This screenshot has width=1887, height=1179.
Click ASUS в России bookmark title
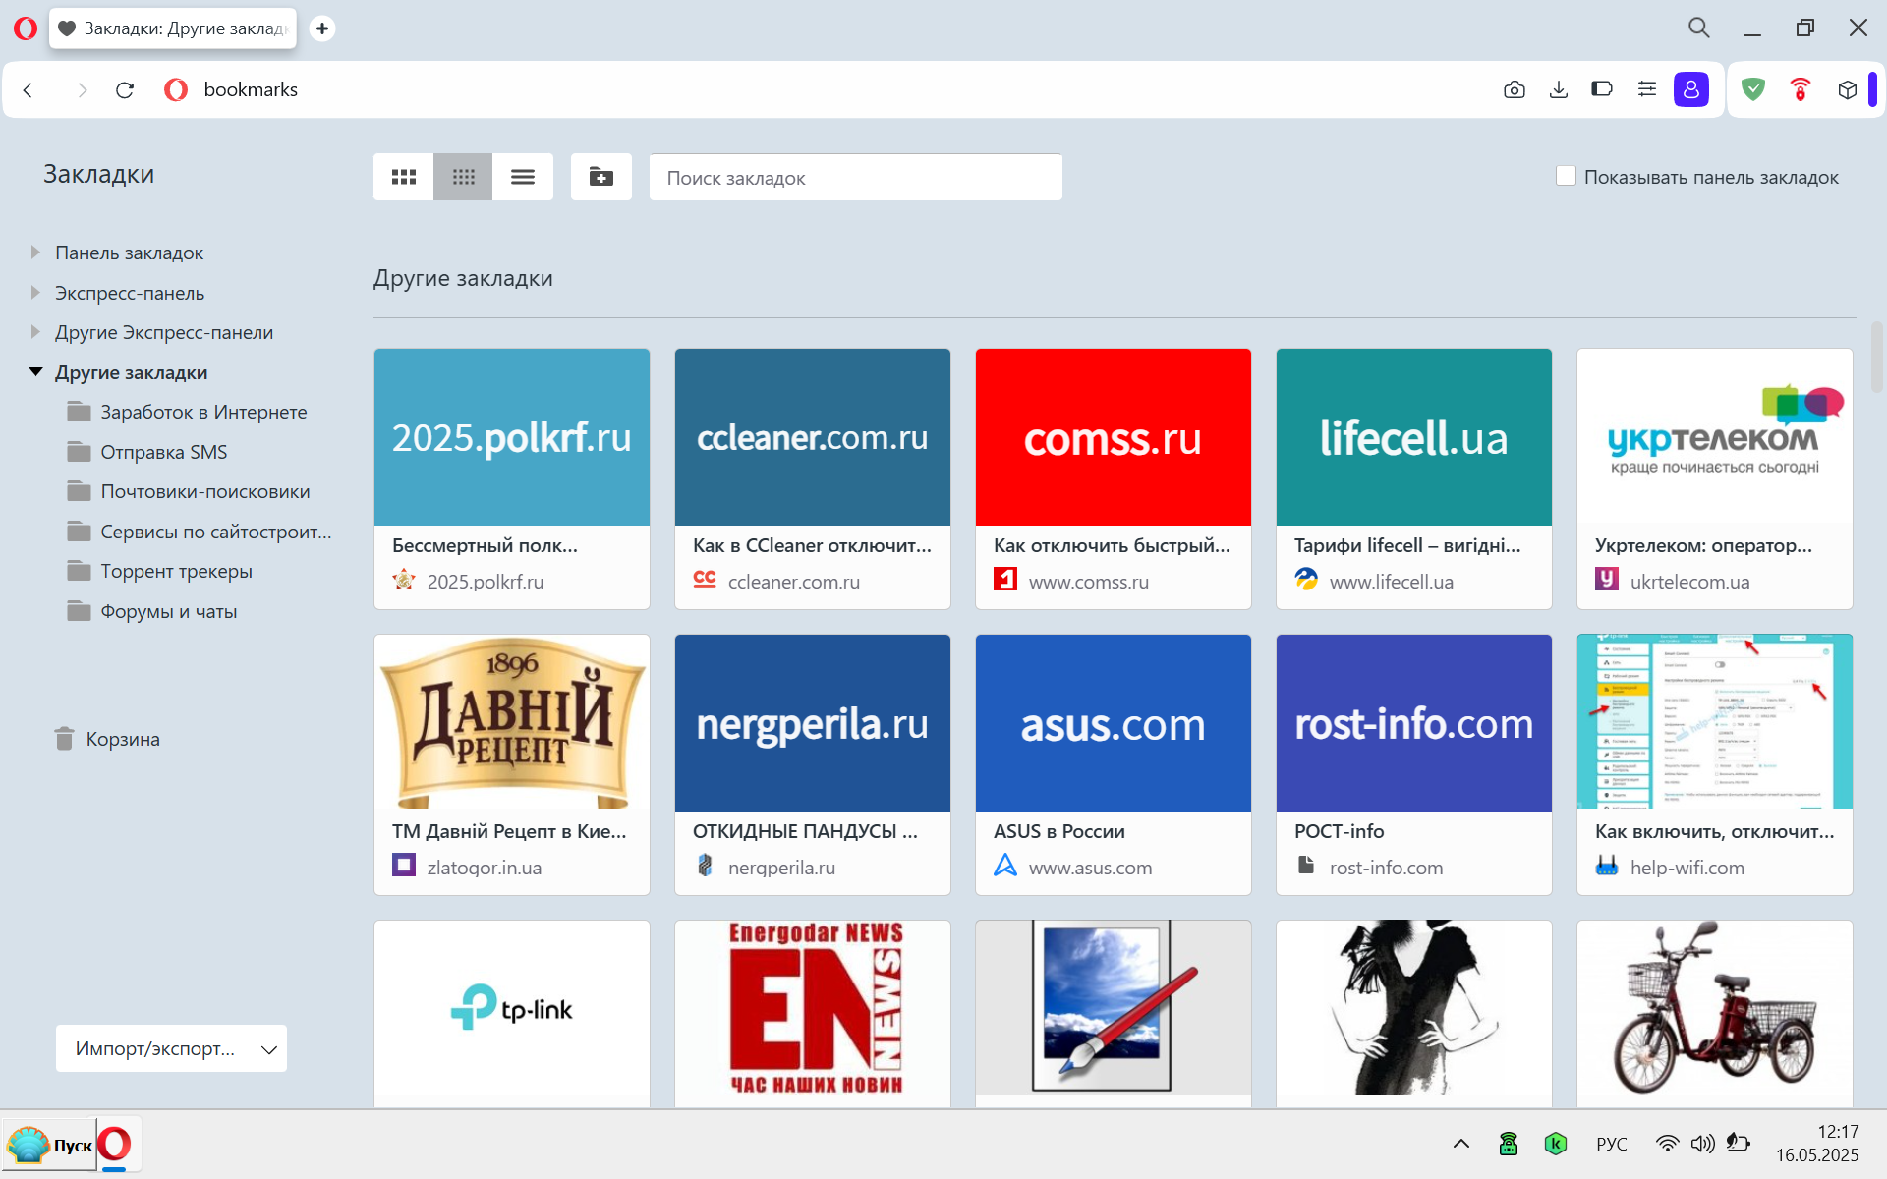click(1058, 831)
